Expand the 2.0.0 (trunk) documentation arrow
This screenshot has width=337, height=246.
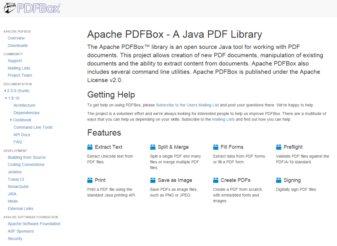5,91
